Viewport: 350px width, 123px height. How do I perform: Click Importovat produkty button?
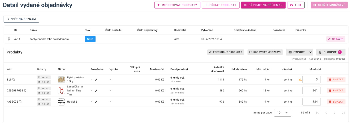(177, 5)
